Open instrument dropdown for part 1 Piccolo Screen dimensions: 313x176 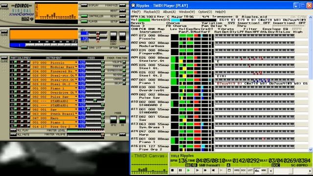76,63
